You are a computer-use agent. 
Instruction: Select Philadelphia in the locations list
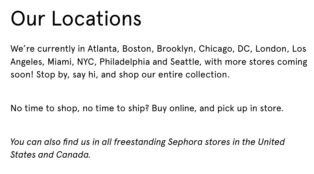click(126, 62)
